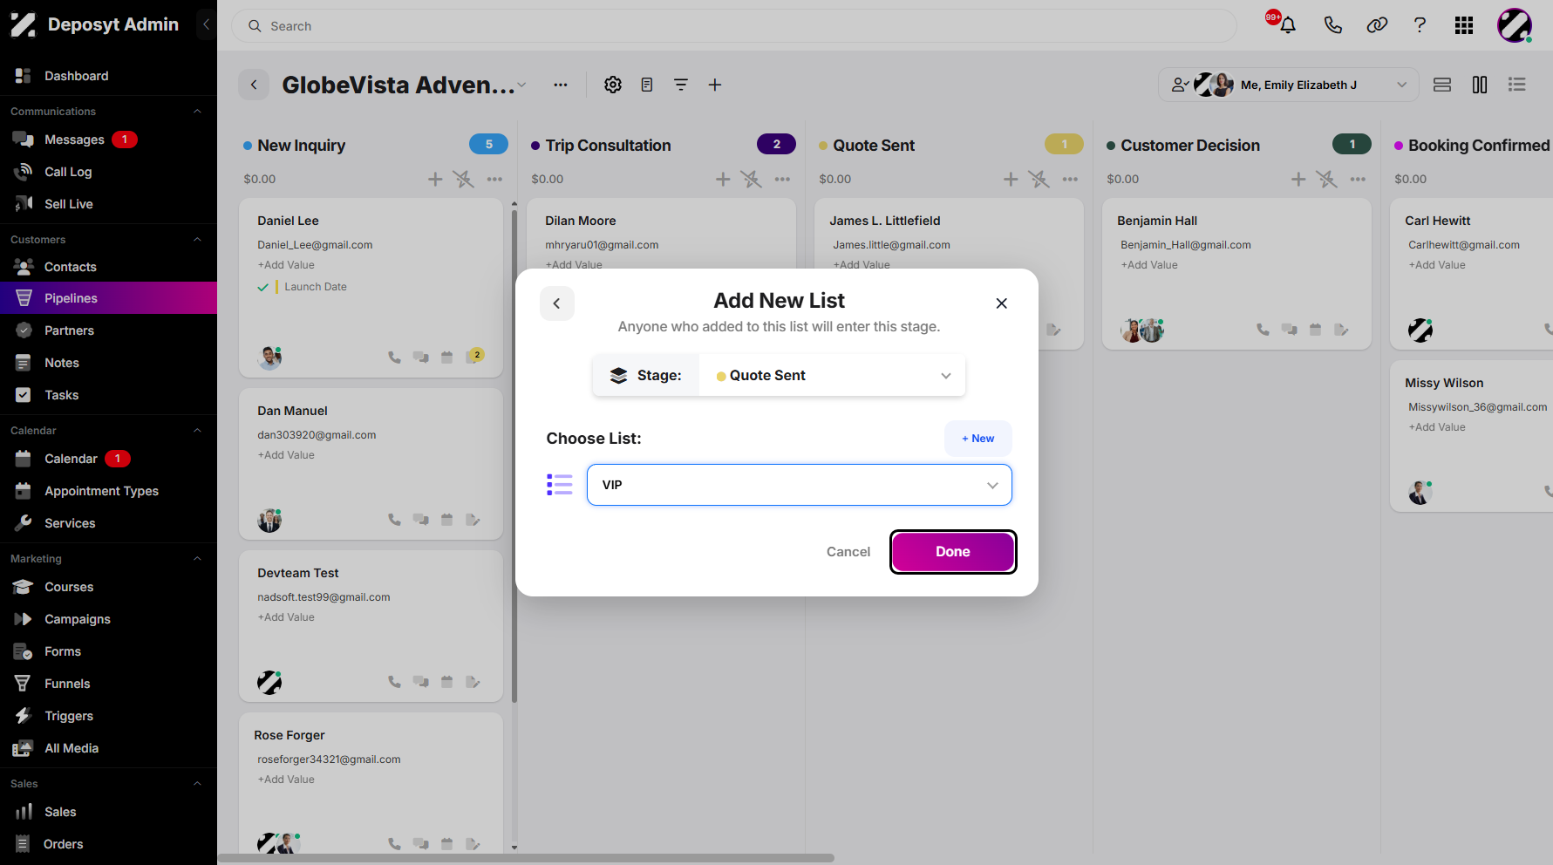
Task: Open pipeline more options ellipsis
Action: click(561, 85)
